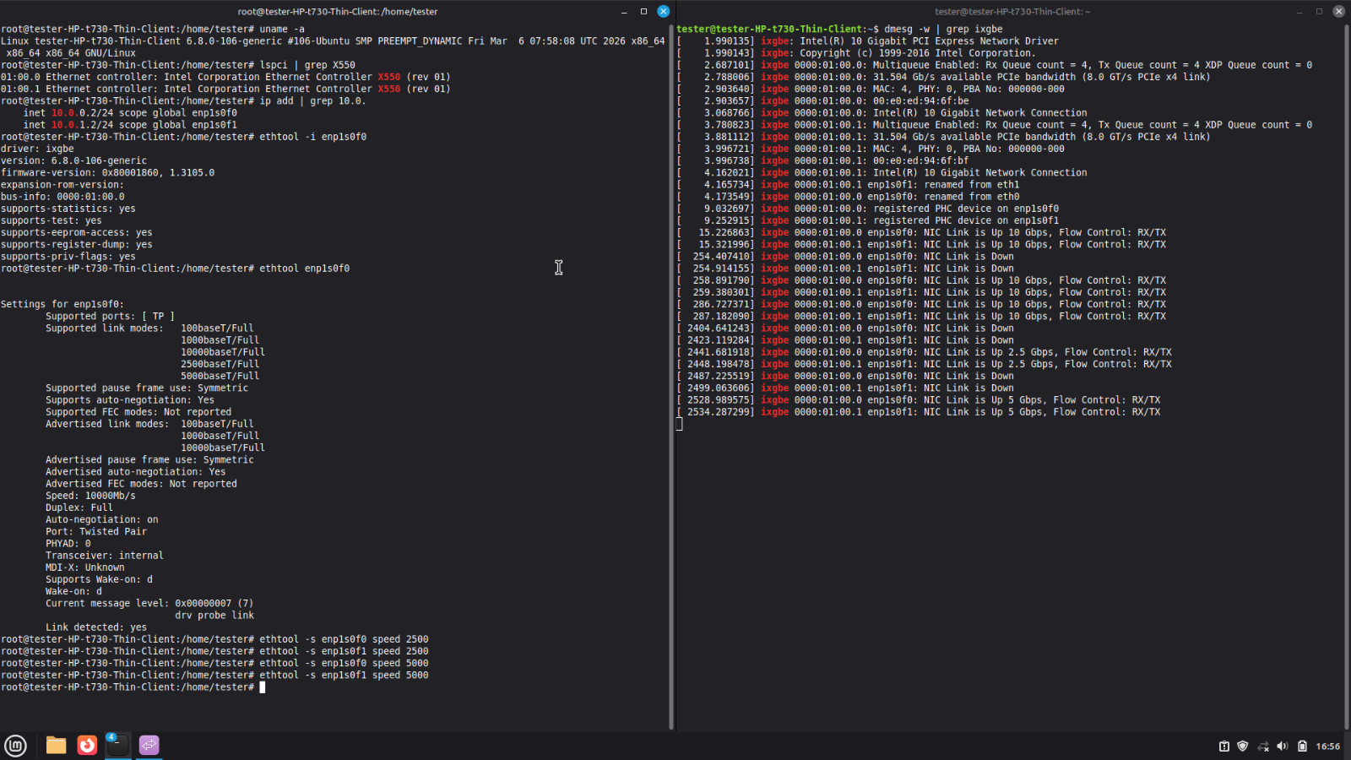Click 'enp1s0f1: renamed from eth1' line

(943, 185)
